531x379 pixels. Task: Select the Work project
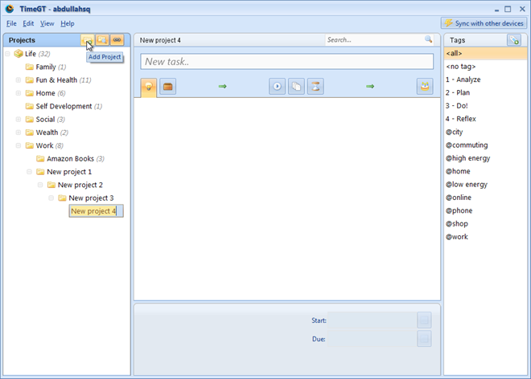coord(44,145)
